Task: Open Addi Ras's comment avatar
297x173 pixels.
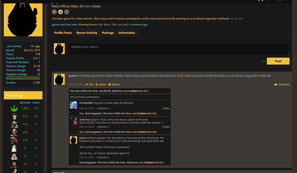Action: point(73,121)
